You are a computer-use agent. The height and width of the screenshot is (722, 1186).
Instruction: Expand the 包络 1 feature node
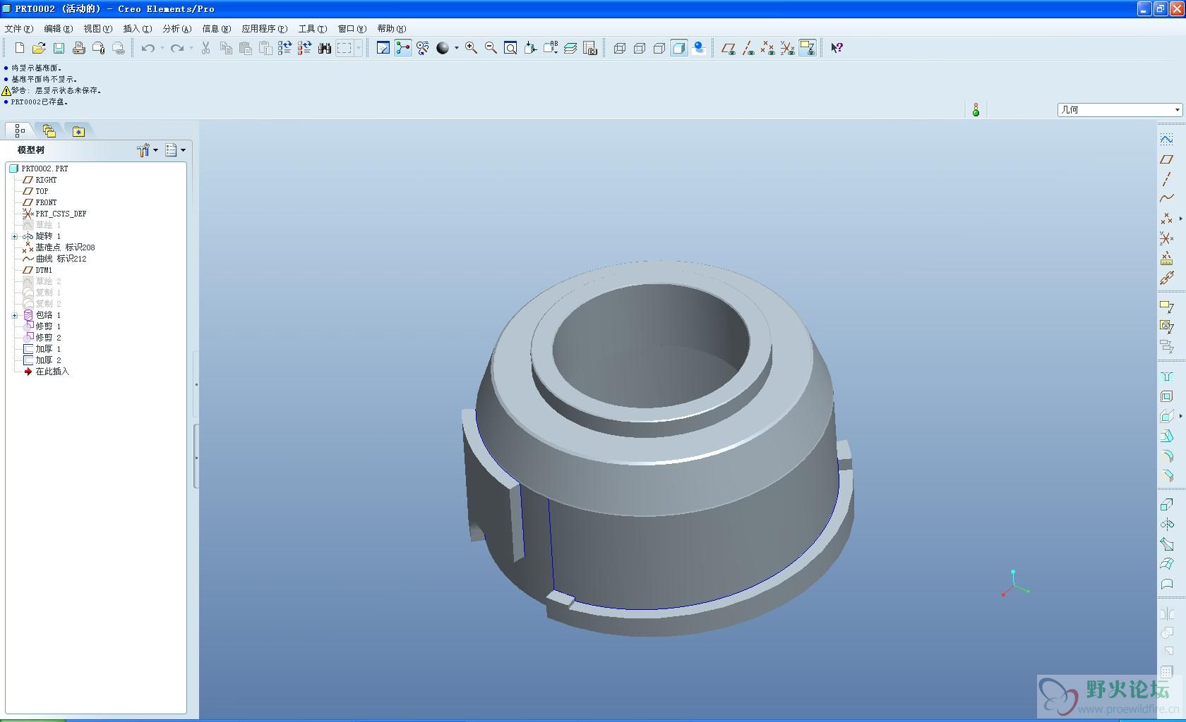[x=15, y=315]
